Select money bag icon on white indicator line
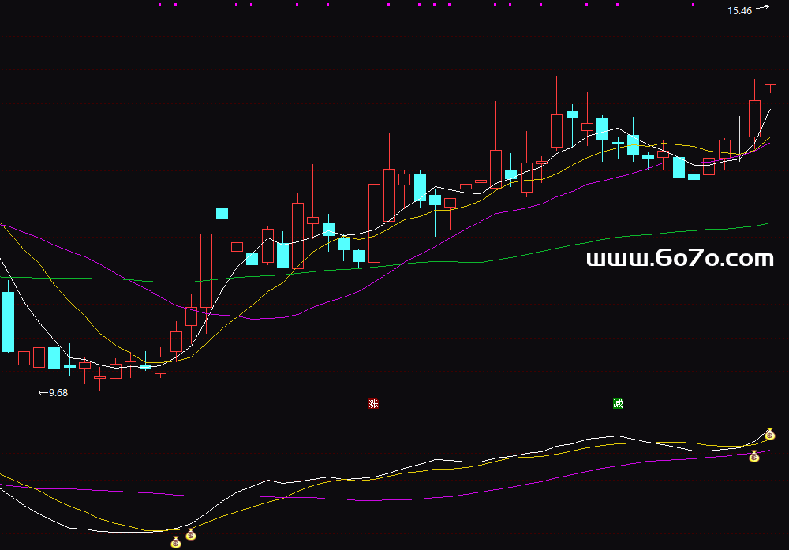Screen dimensions: 789x550 click(770, 434)
